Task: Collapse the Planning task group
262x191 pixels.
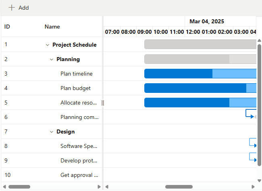Action: 52,60
